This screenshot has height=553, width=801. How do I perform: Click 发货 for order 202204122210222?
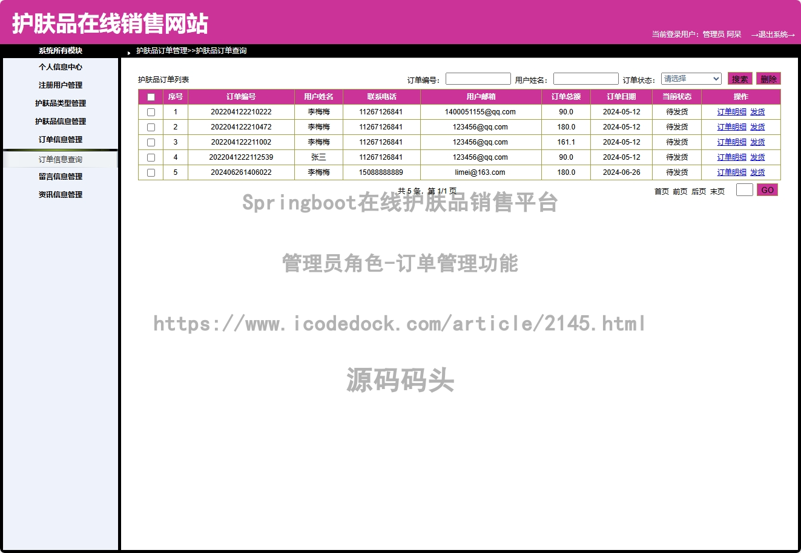[757, 112]
